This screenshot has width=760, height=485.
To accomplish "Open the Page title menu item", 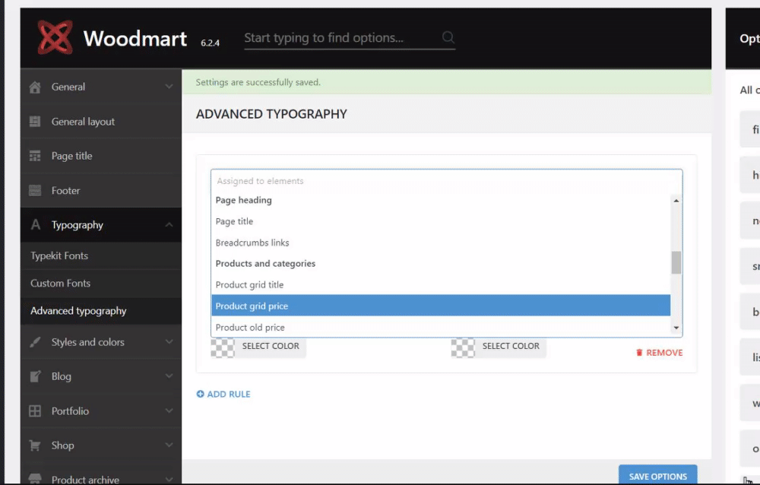I will click(x=101, y=156).
